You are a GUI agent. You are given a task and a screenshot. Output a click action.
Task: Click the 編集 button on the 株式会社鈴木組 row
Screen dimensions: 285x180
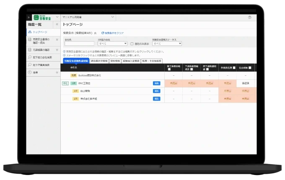click(x=156, y=99)
